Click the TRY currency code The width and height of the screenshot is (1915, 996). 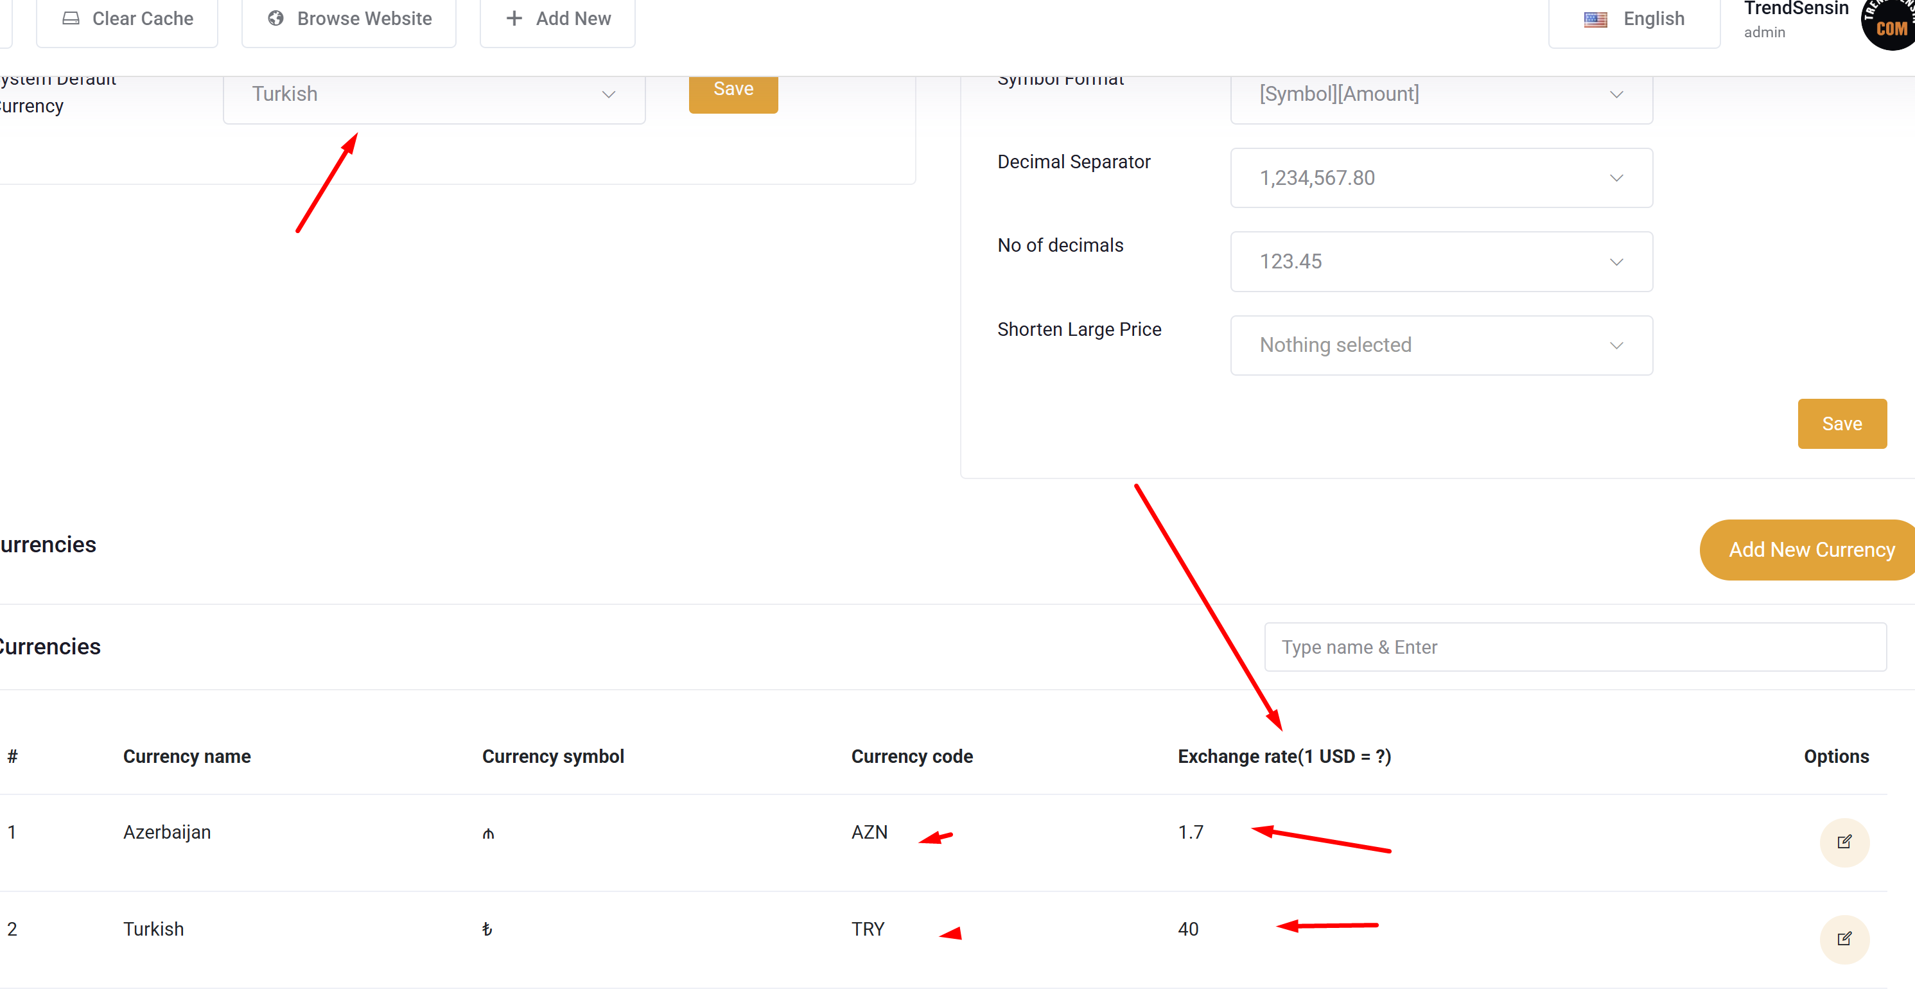(x=868, y=930)
